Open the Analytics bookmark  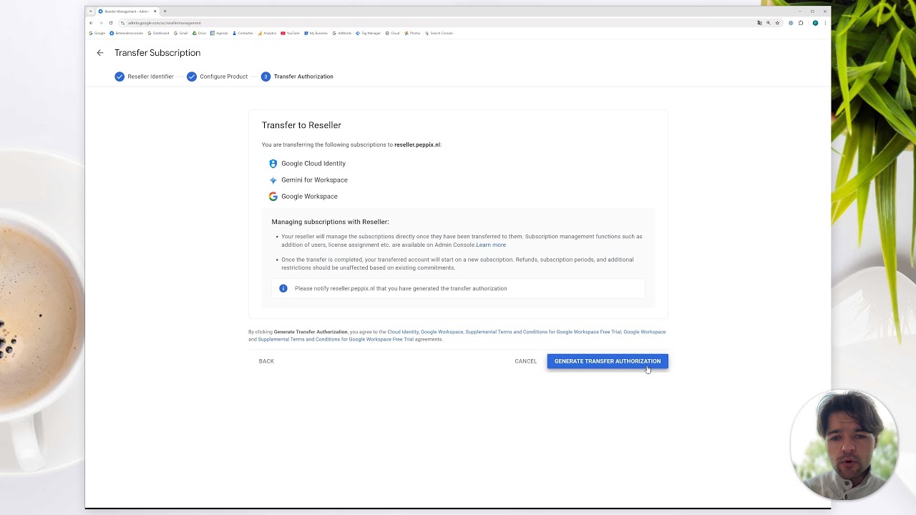267,33
